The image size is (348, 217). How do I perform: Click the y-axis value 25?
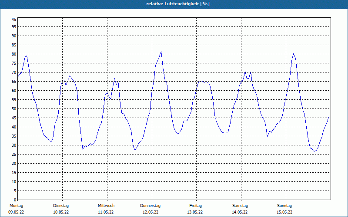click(14, 155)
